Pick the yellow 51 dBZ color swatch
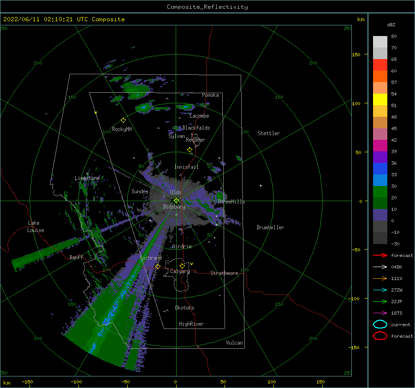 [380, 100]
